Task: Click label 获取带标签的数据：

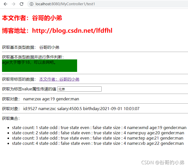Action: click(19, 79)
